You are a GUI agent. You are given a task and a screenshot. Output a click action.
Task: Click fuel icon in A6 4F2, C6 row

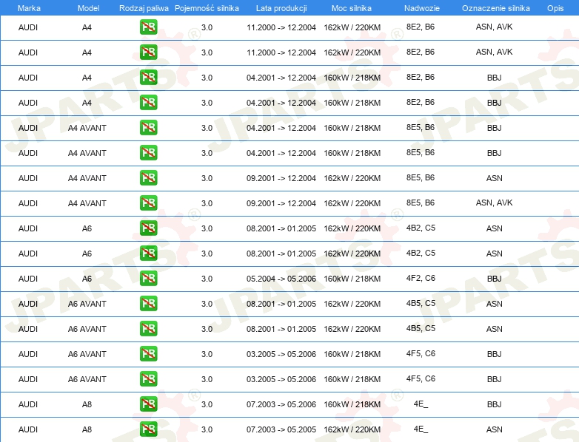tap(148, 279)
